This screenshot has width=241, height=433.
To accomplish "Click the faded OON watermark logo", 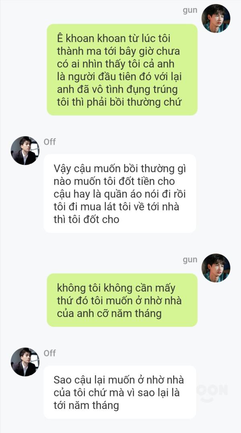I will click(x=212, y=392).
